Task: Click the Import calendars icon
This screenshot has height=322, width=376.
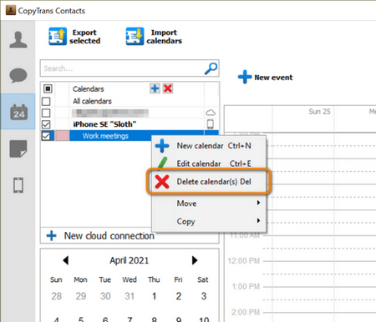Action: tap(135, 36)
